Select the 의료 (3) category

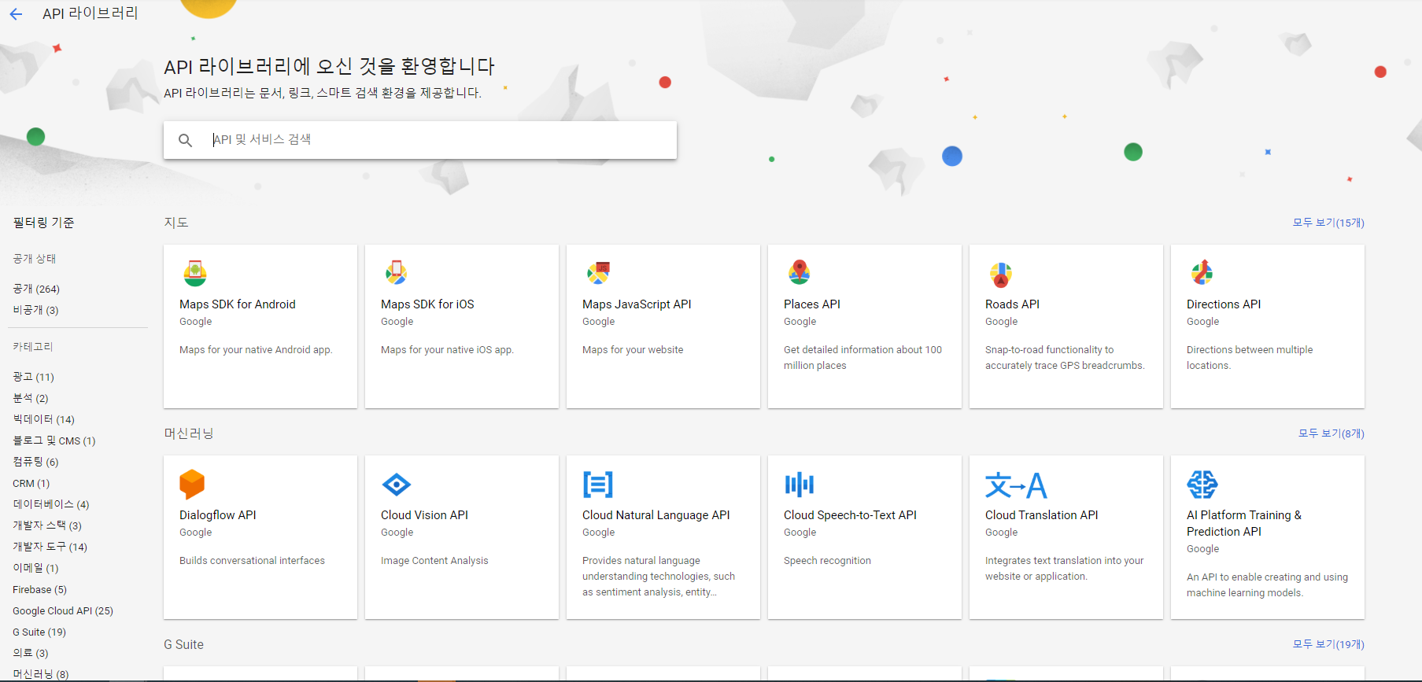point(30,653)
